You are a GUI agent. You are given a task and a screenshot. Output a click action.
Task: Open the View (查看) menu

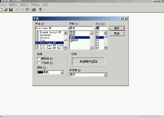point(24,5)
